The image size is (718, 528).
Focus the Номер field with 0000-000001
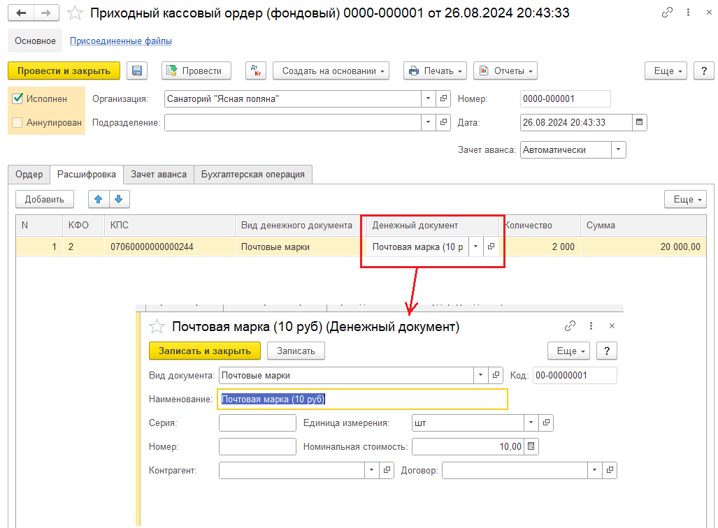pos(566,98)
